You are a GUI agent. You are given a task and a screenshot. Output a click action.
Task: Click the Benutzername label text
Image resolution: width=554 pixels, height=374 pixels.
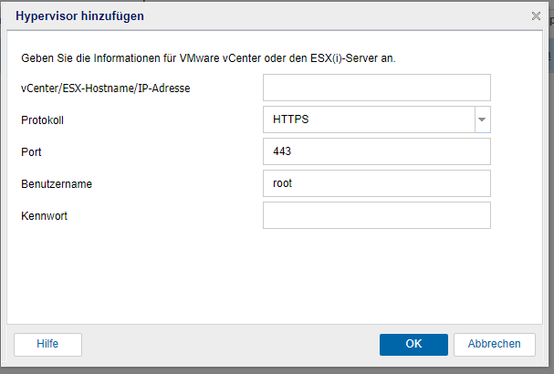[57, 184]
